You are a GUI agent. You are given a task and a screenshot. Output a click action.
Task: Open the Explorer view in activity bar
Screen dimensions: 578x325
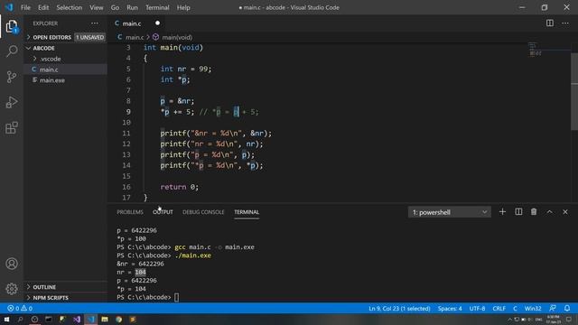click(12, 26)
